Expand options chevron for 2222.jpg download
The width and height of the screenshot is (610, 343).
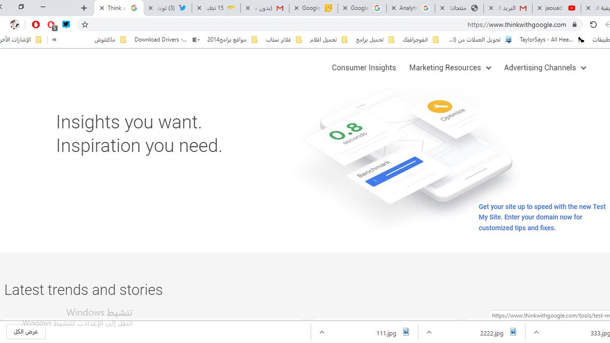[x=429, y=332]
